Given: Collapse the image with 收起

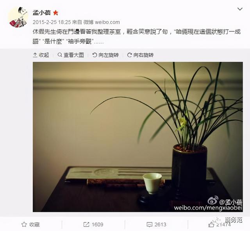Looking at the screenshot, I should click(x=41, y=55).
